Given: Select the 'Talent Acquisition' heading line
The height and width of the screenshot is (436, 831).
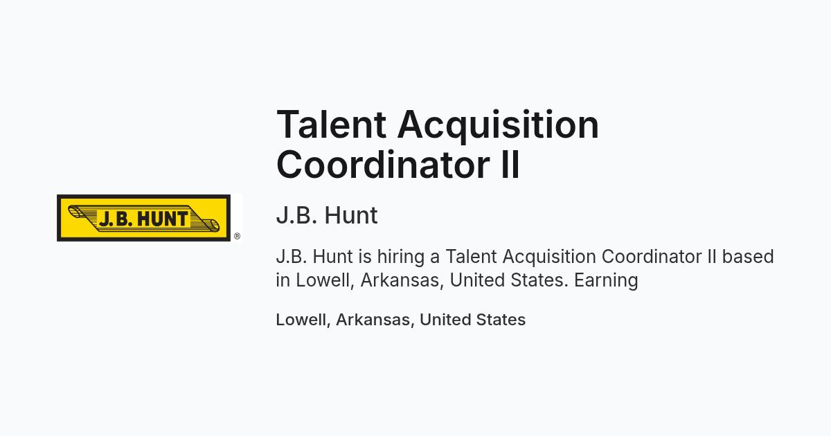Looking at the screenshot, I should tap(438, 125).
